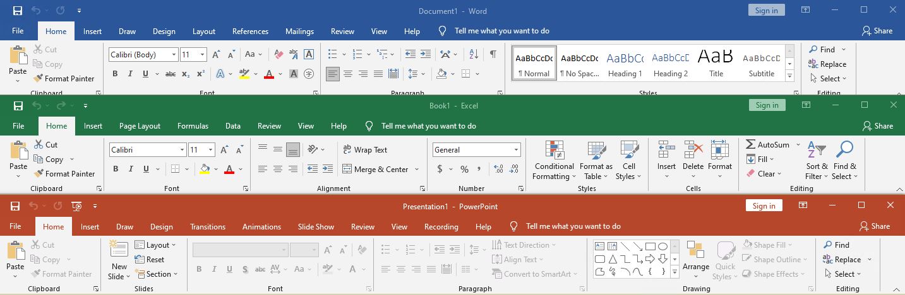Image resolution: width=905 pixels, height=295 pixels.
Task: Click Sign in on Word title bar
Action: (x=767, y=10)
